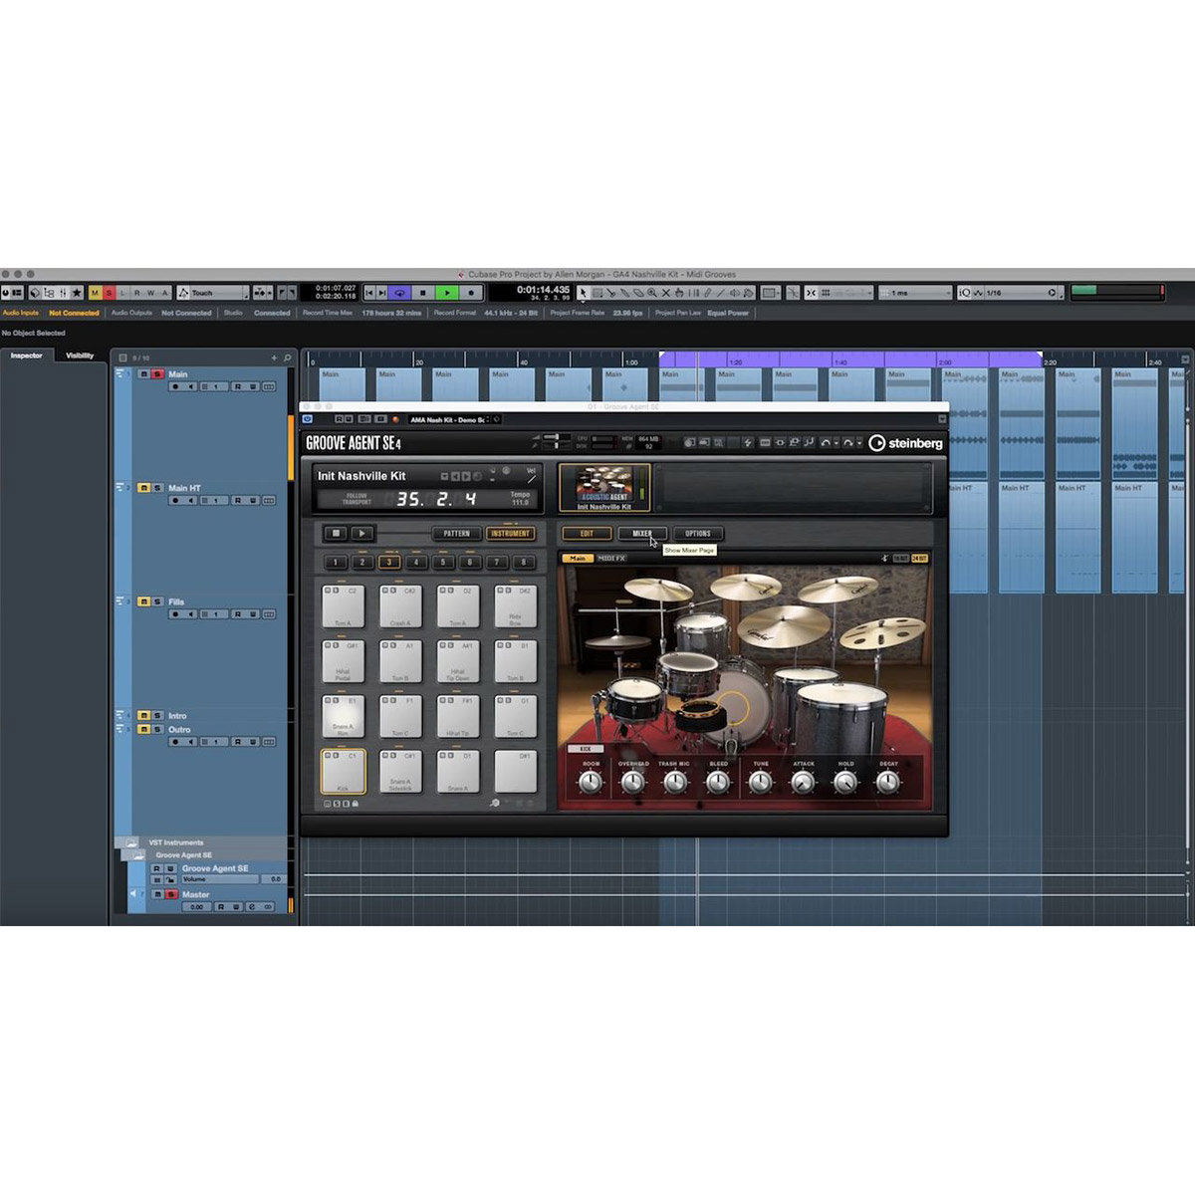Viewport: 1195px width, 1195px height.
Task: Switch to the Visibility tab
Action: coord(80,356)
